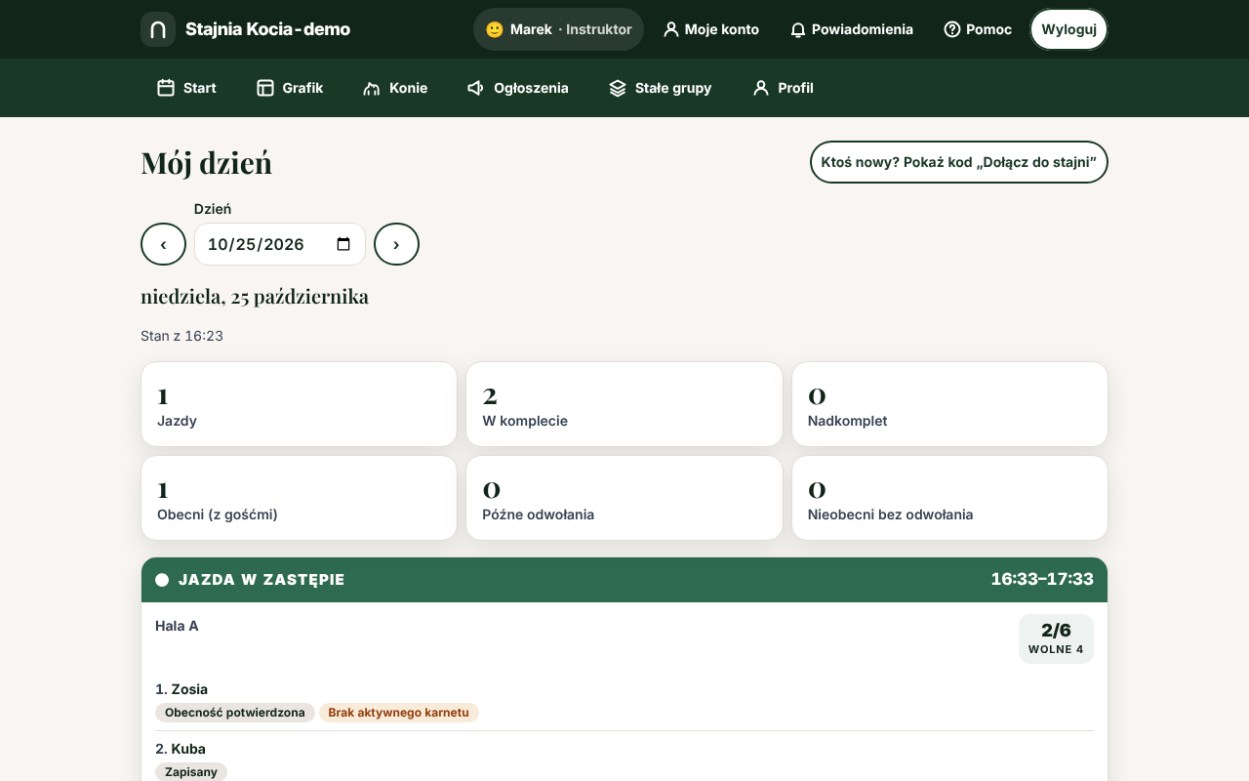The width and height of the screenshot is (1249, 781).
Task: Click the question mark Pomoc icon
Action: coord(952,29)
